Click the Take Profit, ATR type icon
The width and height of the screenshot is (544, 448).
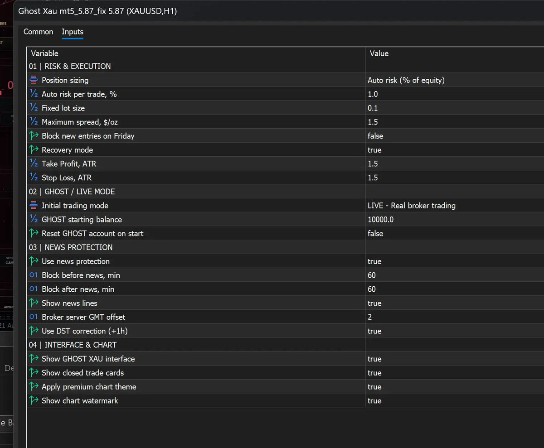(x=34, y=164)
